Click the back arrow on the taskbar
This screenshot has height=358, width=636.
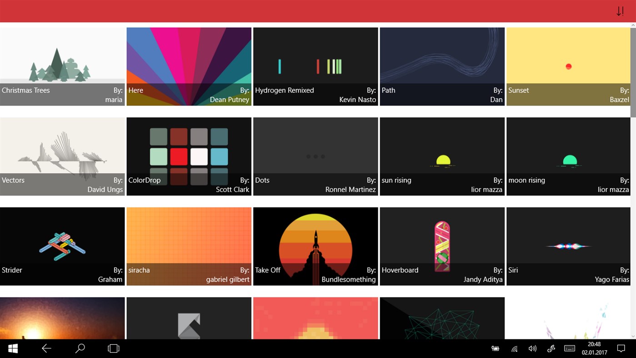tap(46, 348)
